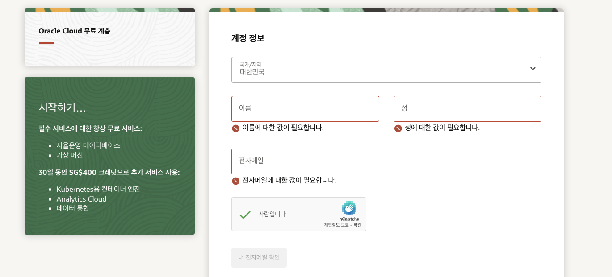Click the error icon beside 성에 대한 값이 필요합니다

coord(398,128)
